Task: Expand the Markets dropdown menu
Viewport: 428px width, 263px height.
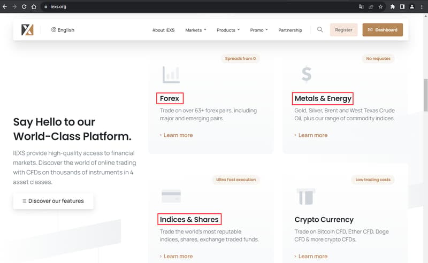Action: 196,30
